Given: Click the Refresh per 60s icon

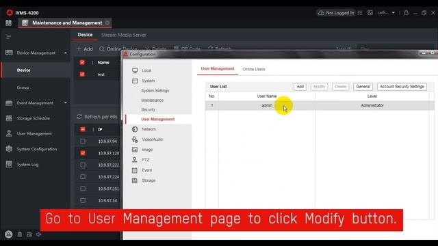Looking at the screenshot, I should pos(79,117).
